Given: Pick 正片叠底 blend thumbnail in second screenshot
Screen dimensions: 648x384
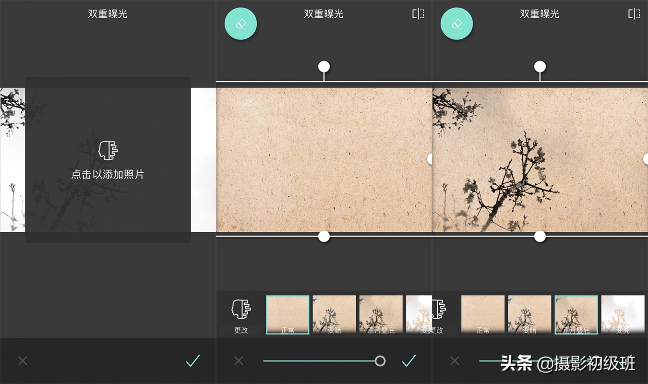Looking at the screenshot, I should point(381,315).
